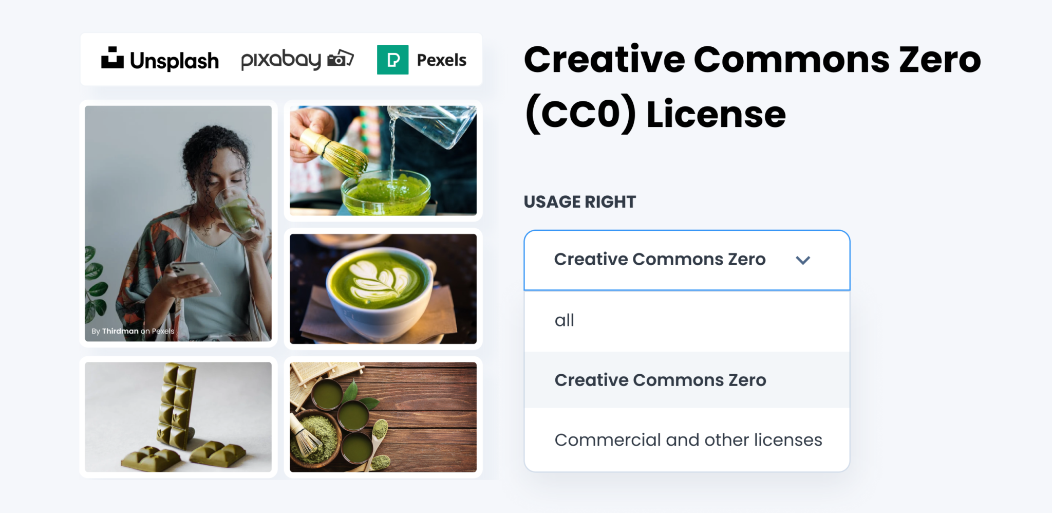This screenshot has width=1052, height=513.
Task: Click the Thirdman attribution link
Action: (121, 331)
